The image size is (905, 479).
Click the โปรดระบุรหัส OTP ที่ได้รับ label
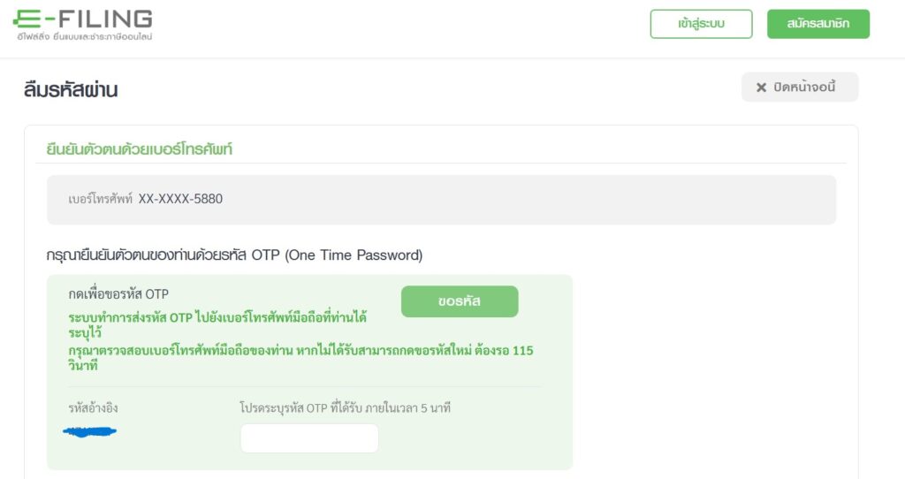(351, 408)
